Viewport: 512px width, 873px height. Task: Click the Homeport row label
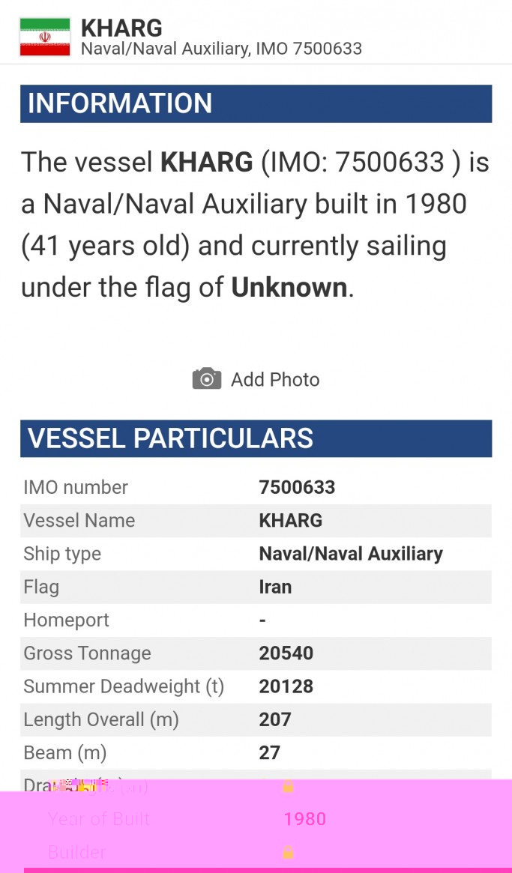coord(67,620)
